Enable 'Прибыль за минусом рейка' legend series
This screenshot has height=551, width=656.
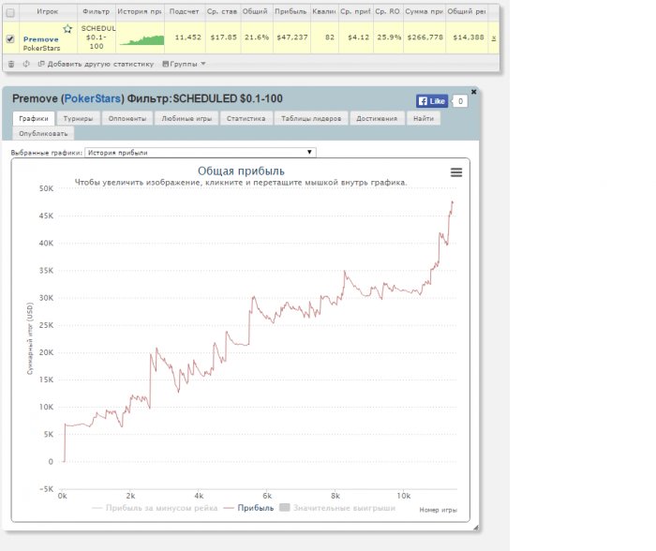[155, 508]
